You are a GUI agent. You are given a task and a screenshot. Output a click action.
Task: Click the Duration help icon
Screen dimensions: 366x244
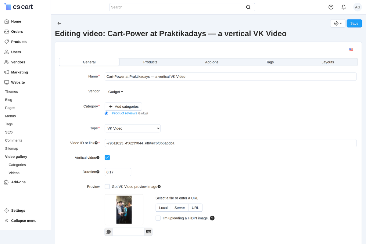coord(98,172)
